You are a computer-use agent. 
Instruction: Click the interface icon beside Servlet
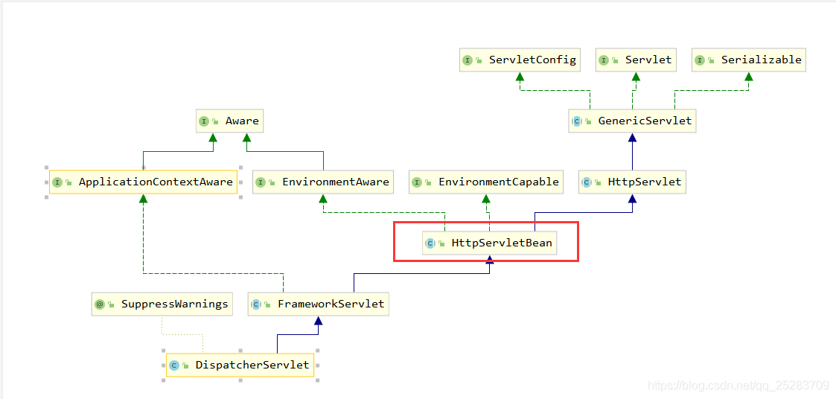point(604,60)
